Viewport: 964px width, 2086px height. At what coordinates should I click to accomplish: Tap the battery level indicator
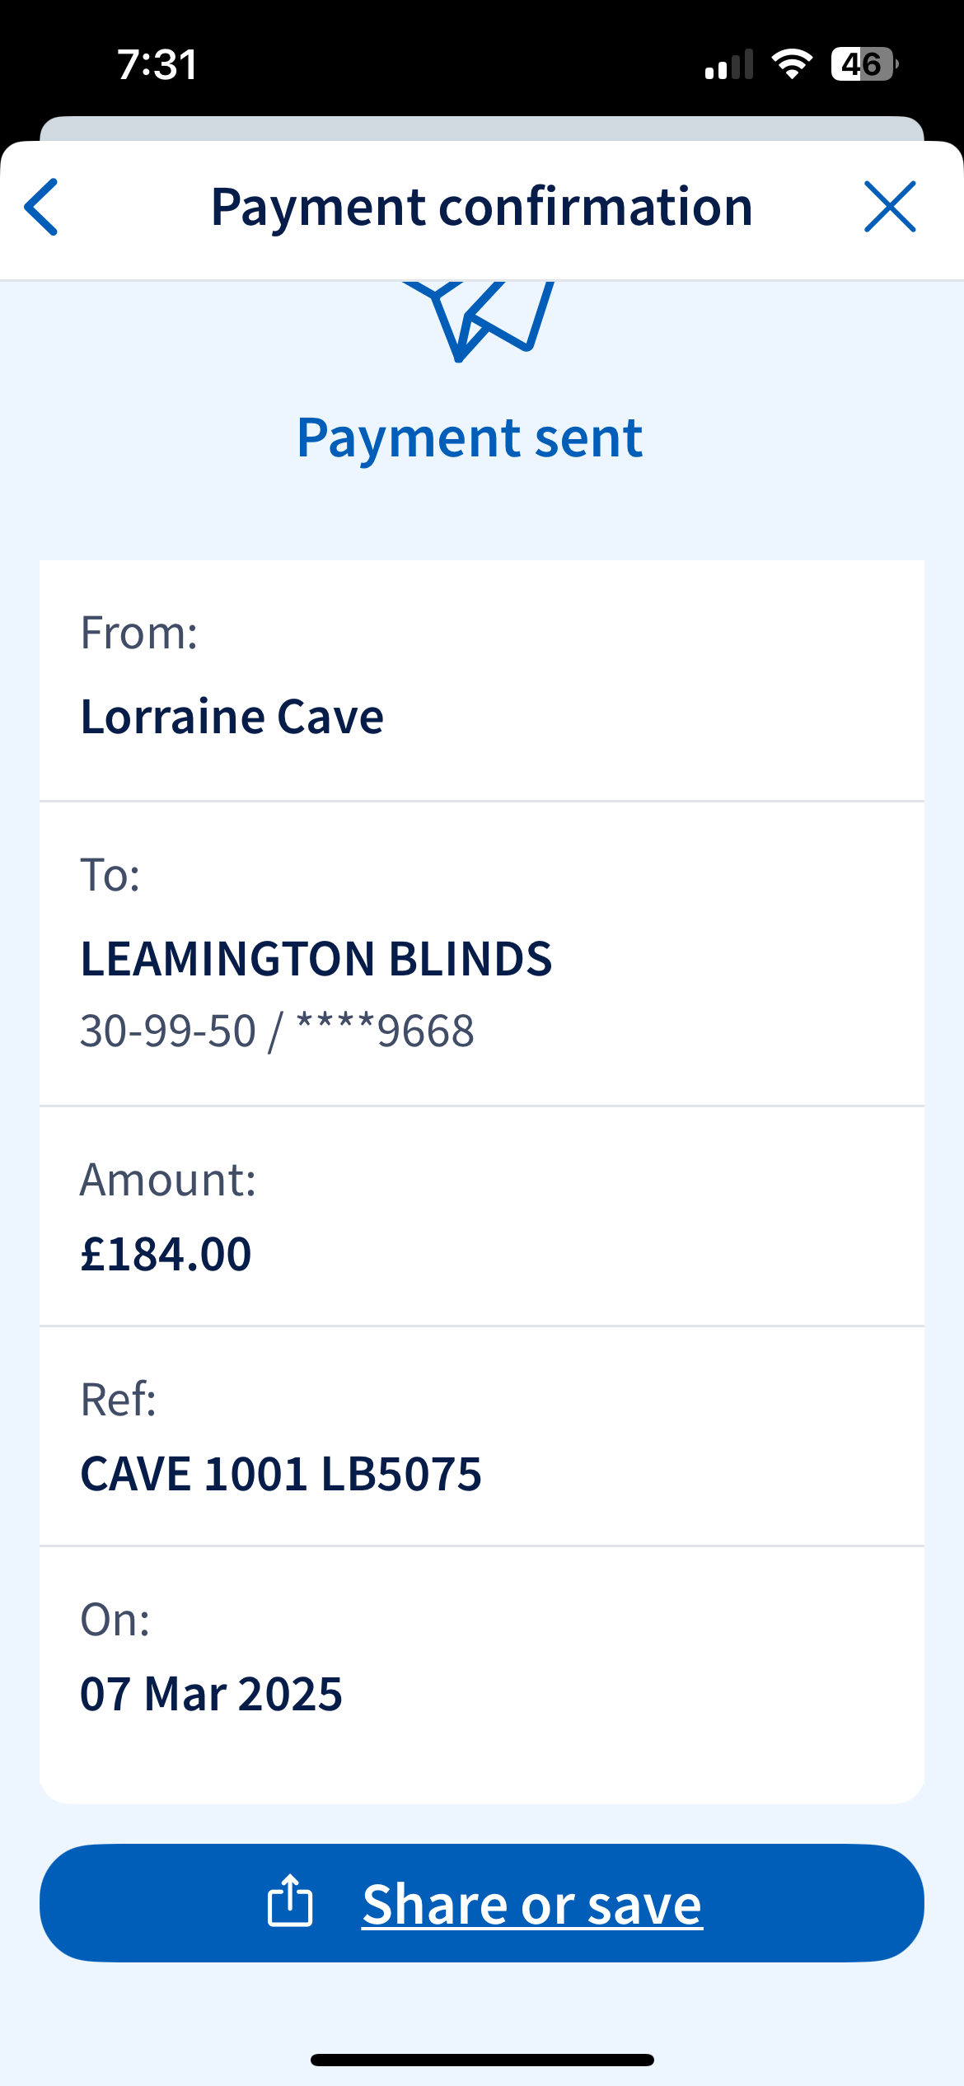click(863, 64)
